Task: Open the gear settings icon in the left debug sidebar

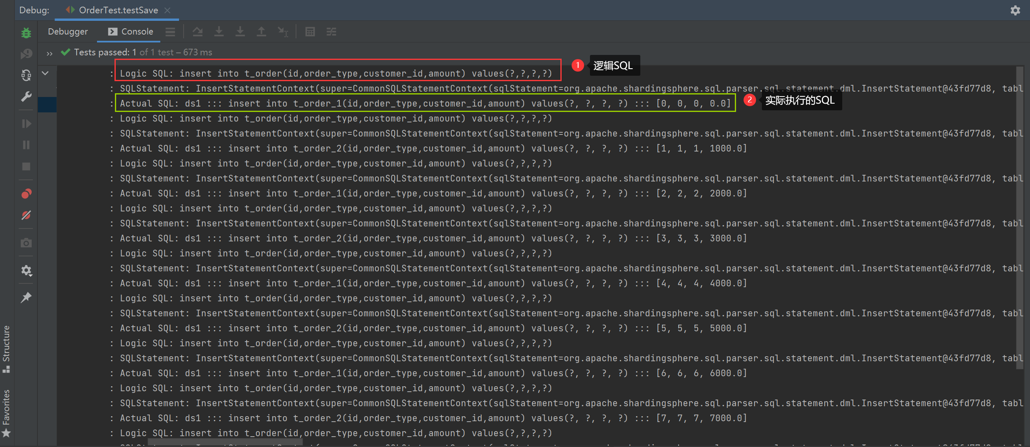Action: click(x=26, y=271)
